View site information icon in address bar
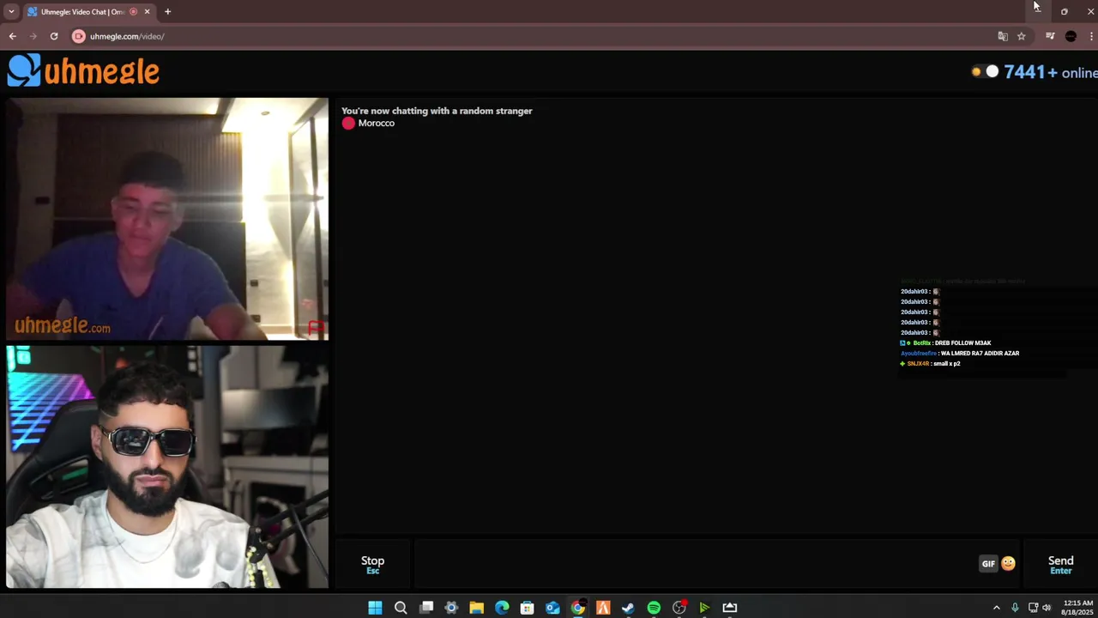 pyautogui.click(x=79, y=36)
